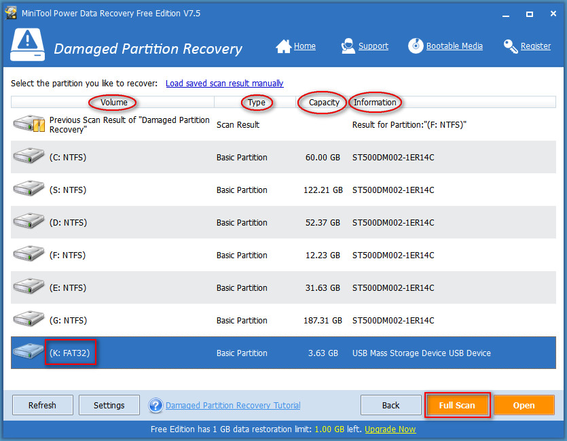Sort by the Capacity column header

(x=324, y=103)
